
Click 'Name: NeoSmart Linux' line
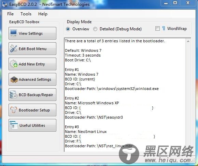click(86, 132)
